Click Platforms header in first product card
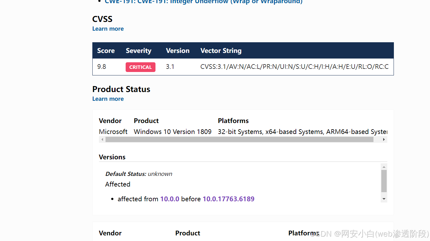This screenshot has width=430, height=241. point(233,121)
